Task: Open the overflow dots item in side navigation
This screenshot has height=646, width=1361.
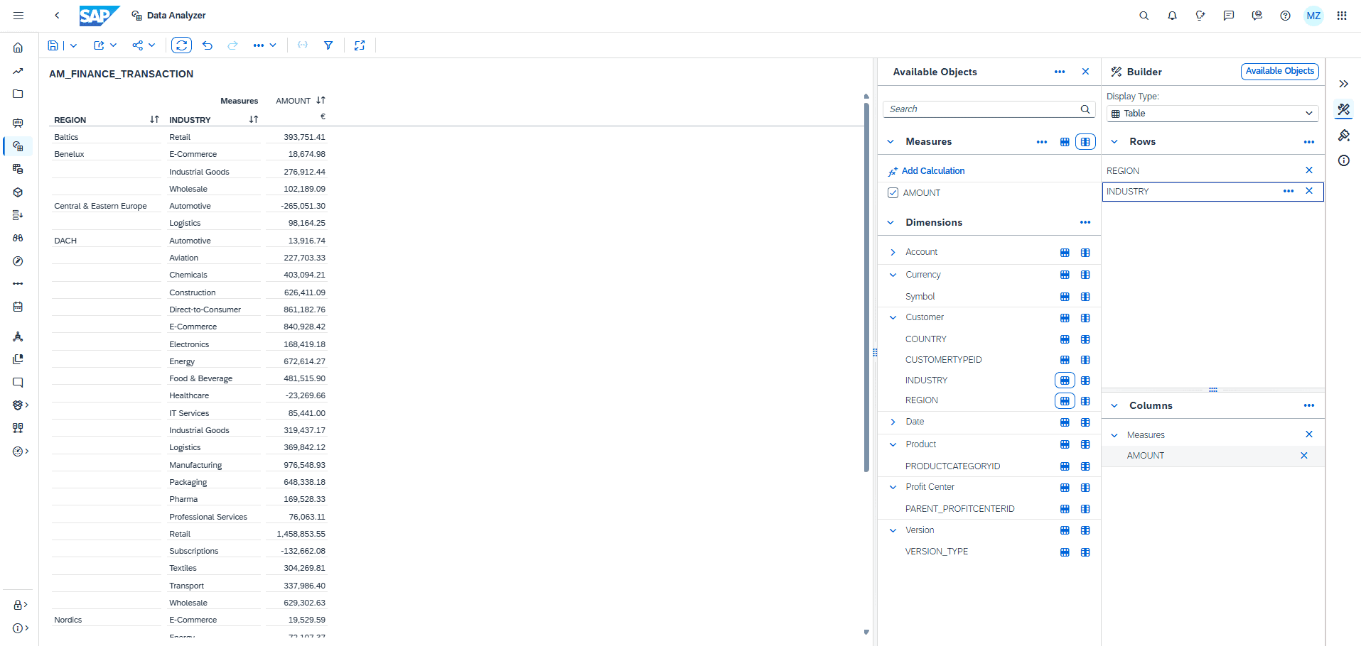Action: 18,283
